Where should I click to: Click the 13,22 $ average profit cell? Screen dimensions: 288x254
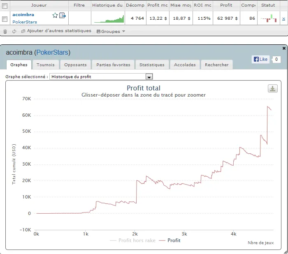(158, 18)
